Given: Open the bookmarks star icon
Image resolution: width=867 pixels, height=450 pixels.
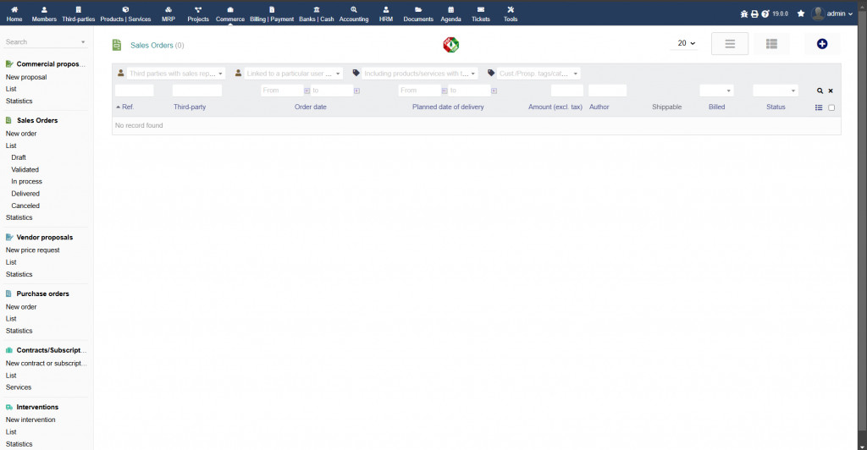Looking at the screenshot, I should tap(801, 14).
